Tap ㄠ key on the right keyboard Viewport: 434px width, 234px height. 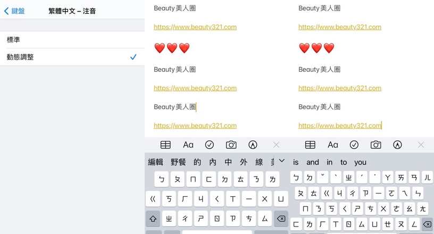point(410,208)
